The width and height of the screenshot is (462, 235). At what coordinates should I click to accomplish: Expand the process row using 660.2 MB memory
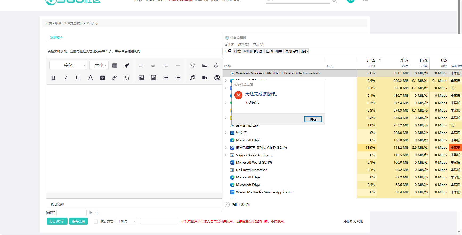click(226, 80)
